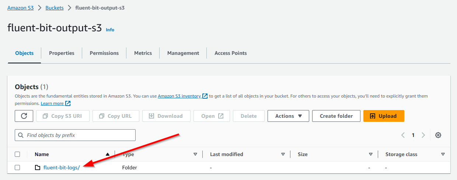This screenshot has height=180, width=457.
Task: Sort by Name ascending arrow
Action: click(108, 154)
